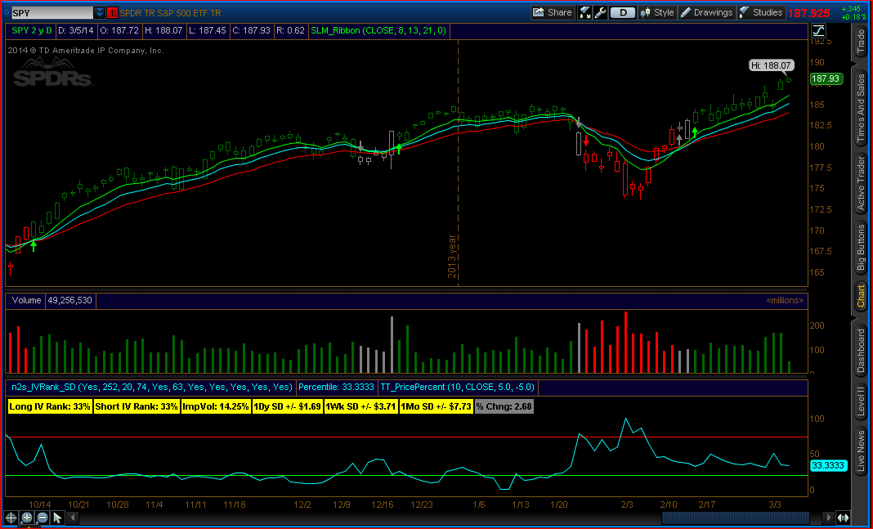Expand the Trade side panel
The image size is (873, 529).
point(860,42)
